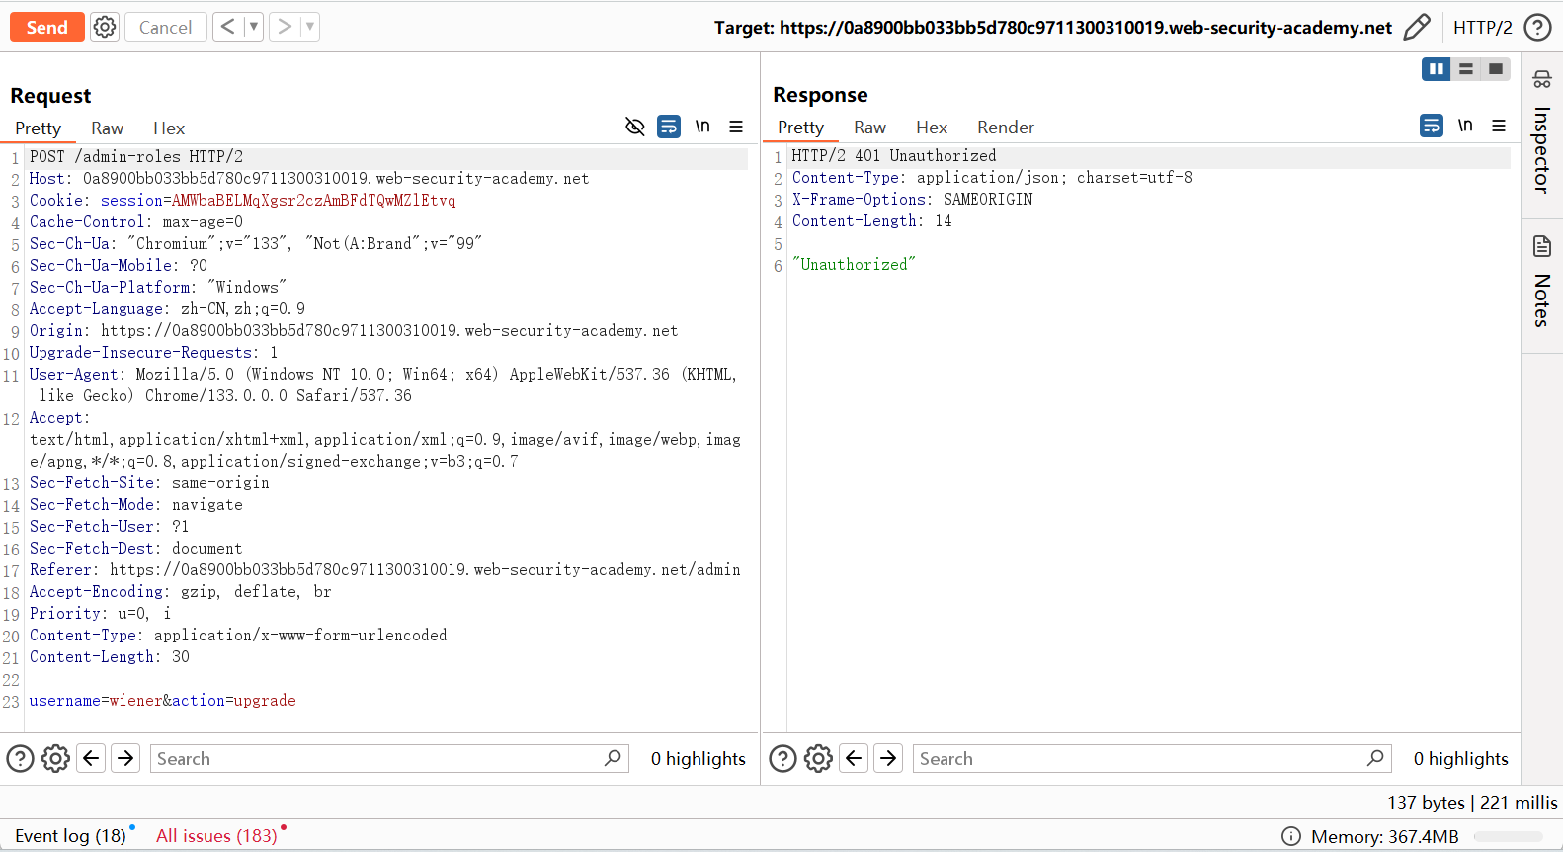Toggle request line wrap button

coord(669,127)
